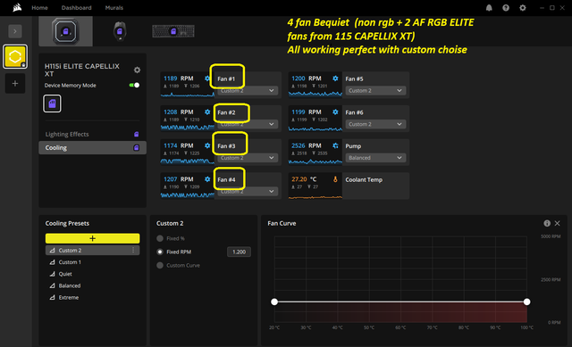This screenshot has width=572, height=347.
Task: Open Fan #3 sensor settings gear
Action: coord(207,145)
